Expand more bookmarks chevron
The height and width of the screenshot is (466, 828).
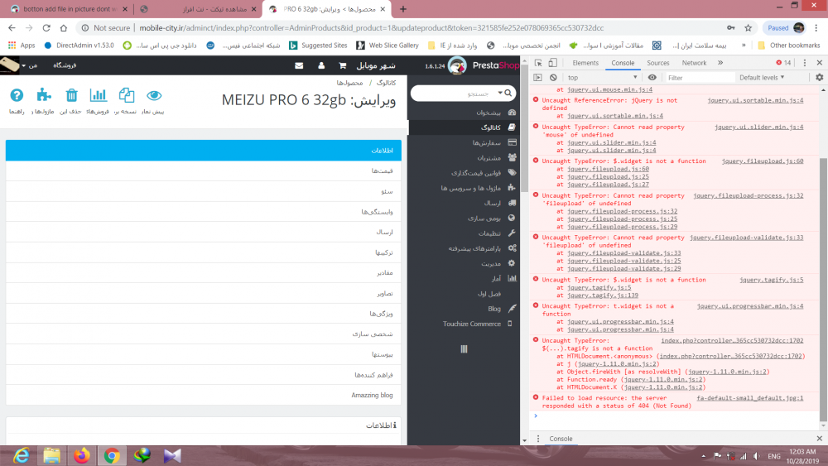pyautogui.click(x=744, y=46)
